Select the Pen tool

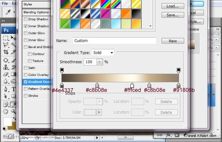[x=6, y=89]
